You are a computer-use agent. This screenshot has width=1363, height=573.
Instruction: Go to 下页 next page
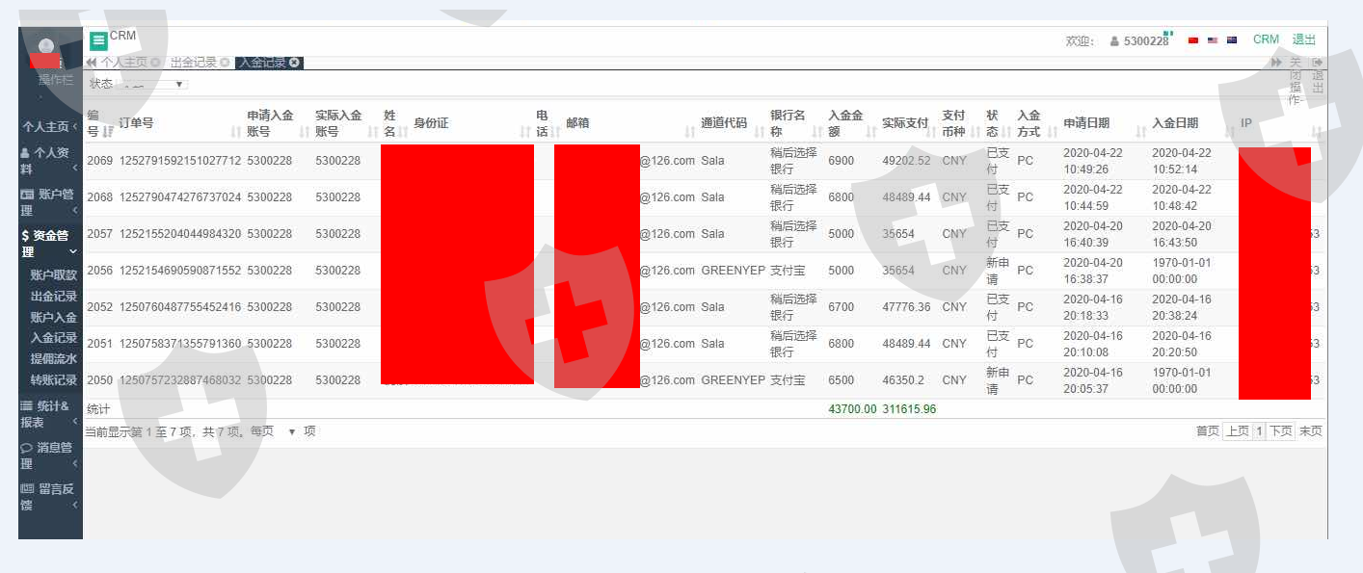coord(1280,431)
